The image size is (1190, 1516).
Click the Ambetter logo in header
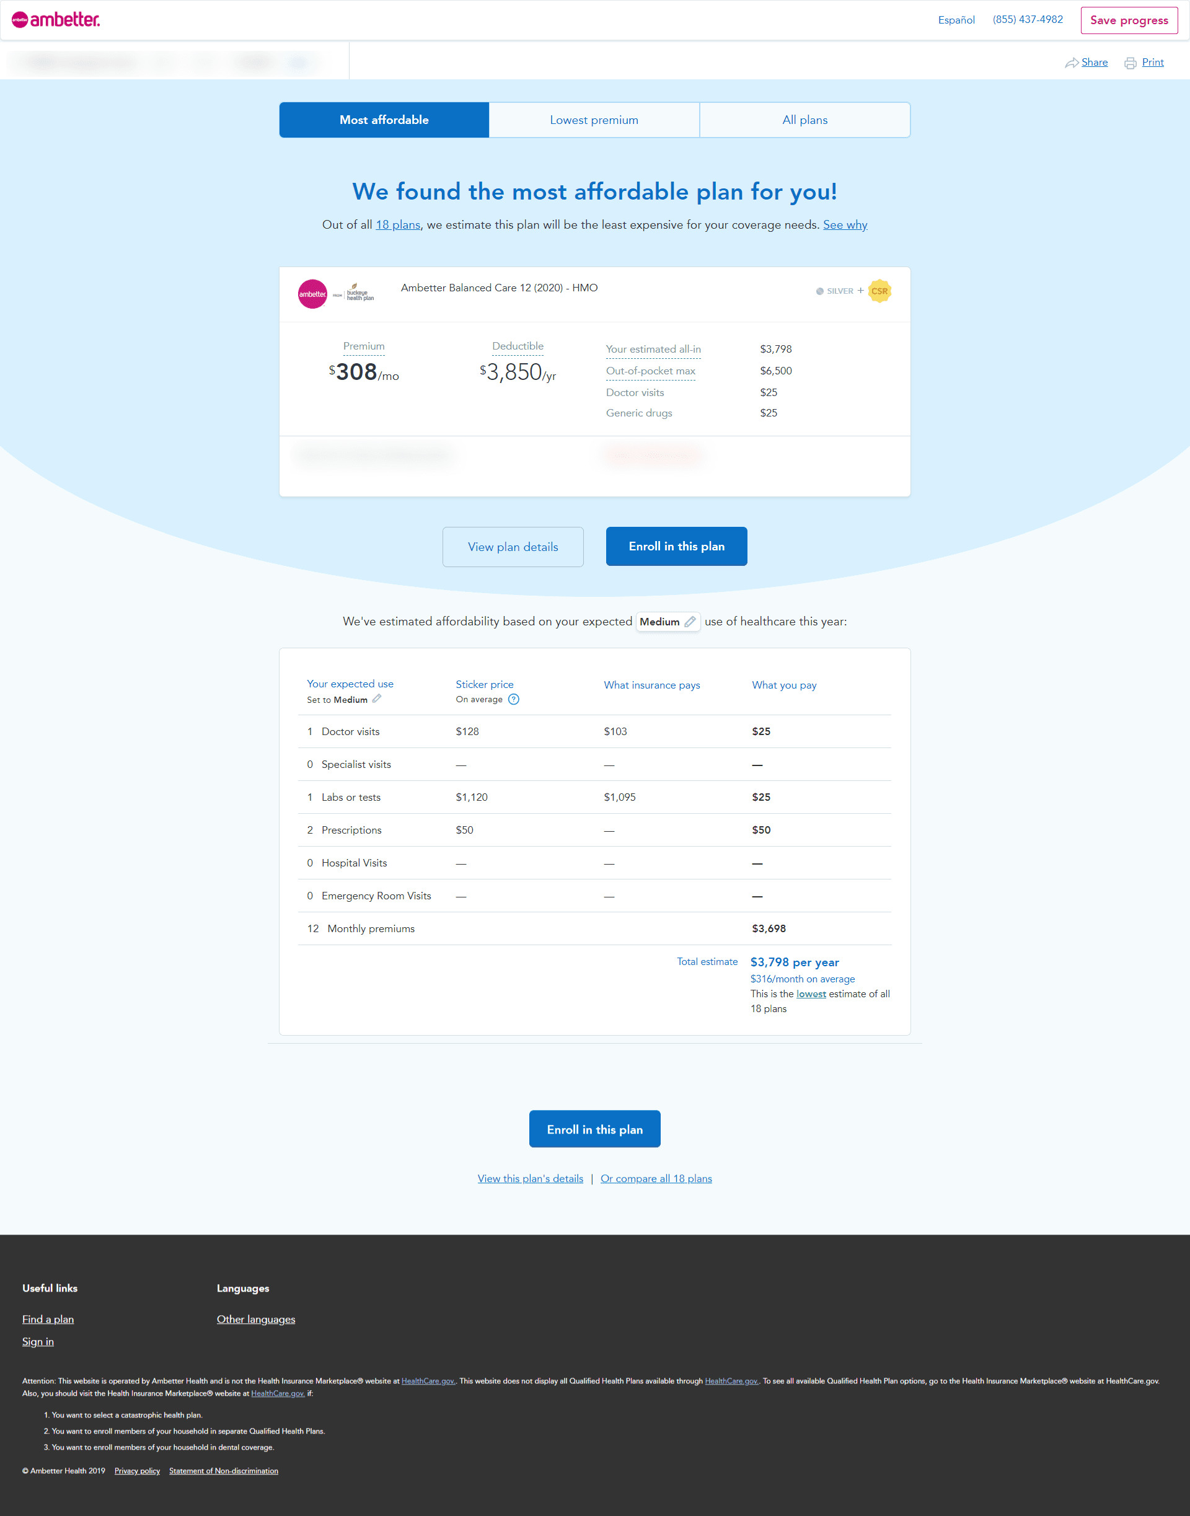pos(56,19)
